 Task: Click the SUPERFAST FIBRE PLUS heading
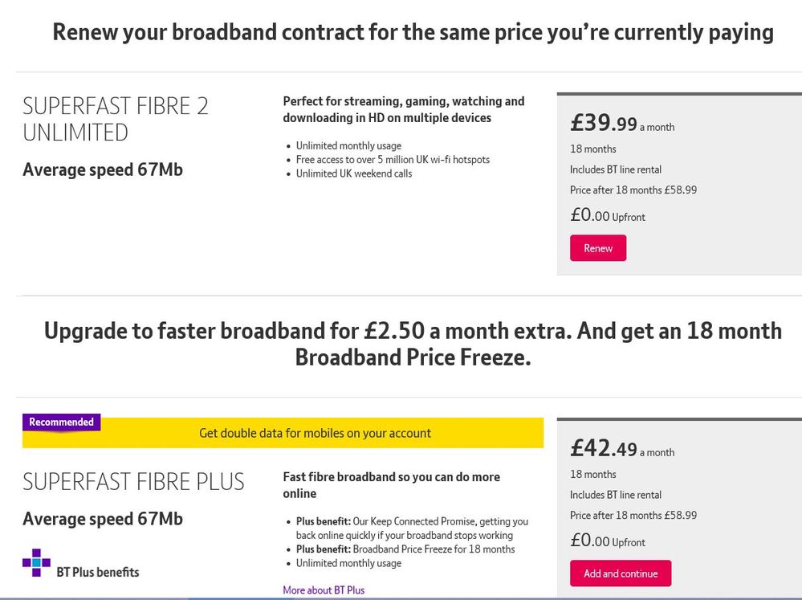133,481
